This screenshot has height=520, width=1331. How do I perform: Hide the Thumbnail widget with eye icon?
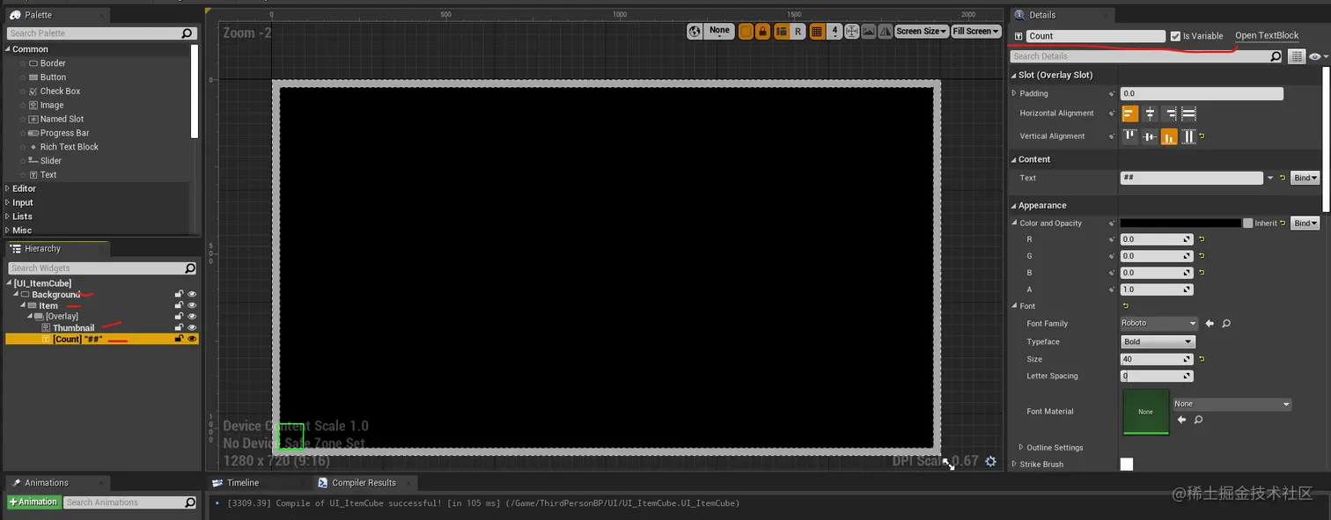[192, 327]
